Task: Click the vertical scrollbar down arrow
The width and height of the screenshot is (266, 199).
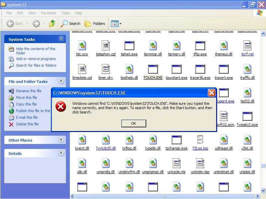Action: [263, 190]
